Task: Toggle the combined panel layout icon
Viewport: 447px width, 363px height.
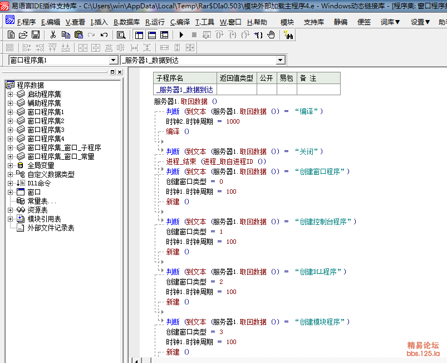Action: [164, 35]
